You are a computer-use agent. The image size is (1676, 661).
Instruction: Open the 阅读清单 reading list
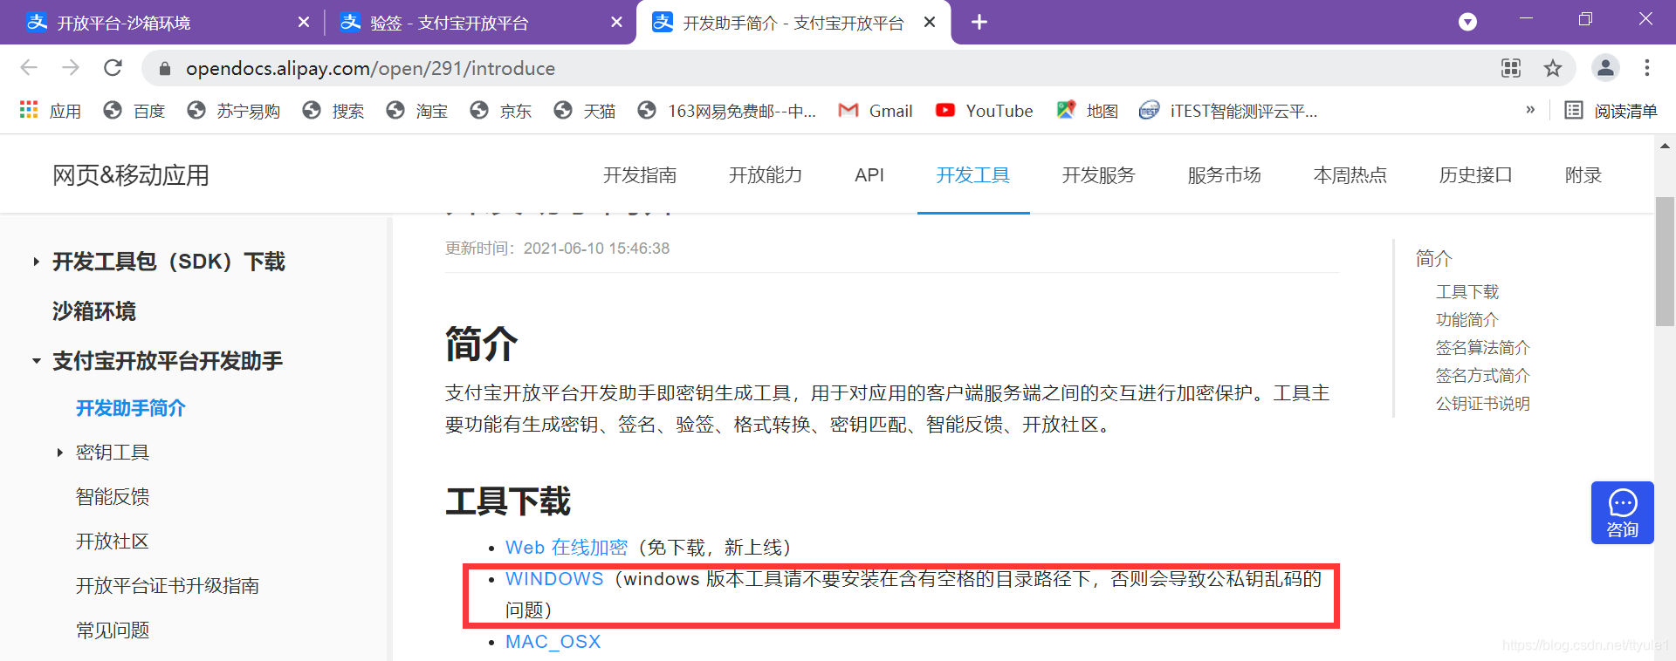[1611, 111]
